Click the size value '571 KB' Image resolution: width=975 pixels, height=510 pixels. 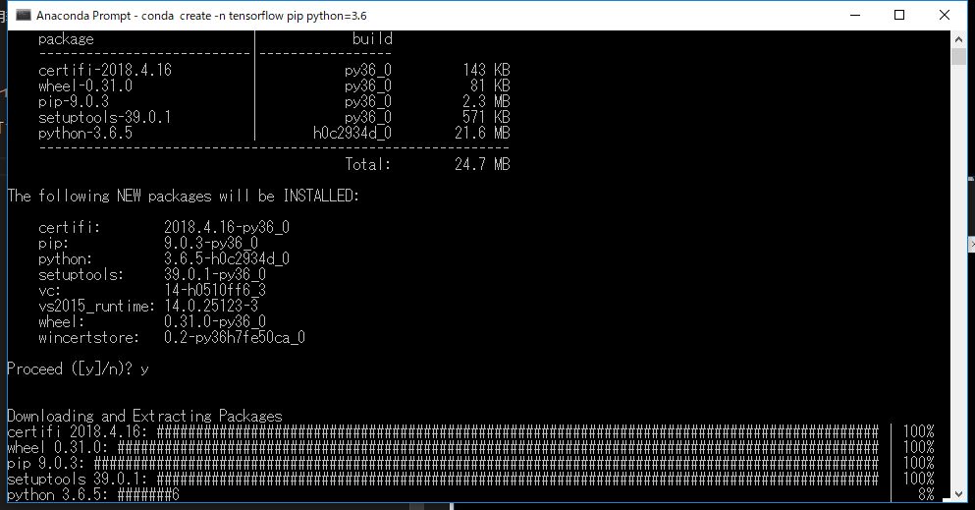pyautogui.click(x=486, y=117)
